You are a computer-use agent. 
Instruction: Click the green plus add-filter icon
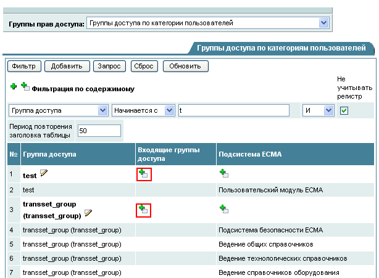(14, 86)
